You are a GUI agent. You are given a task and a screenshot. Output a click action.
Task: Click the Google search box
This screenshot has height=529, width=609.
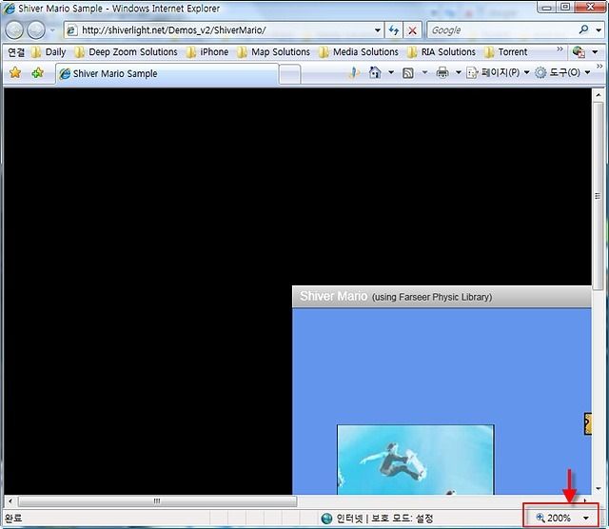pyautogui.click(x=501, y=29)
